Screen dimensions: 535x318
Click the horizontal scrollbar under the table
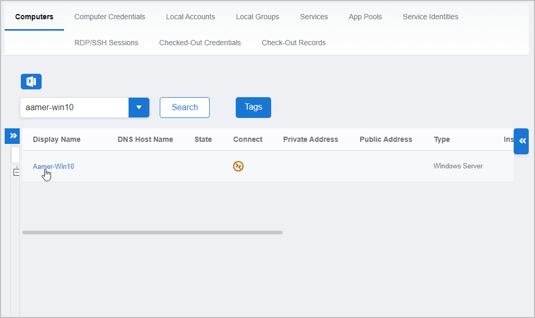pos(152,232)
